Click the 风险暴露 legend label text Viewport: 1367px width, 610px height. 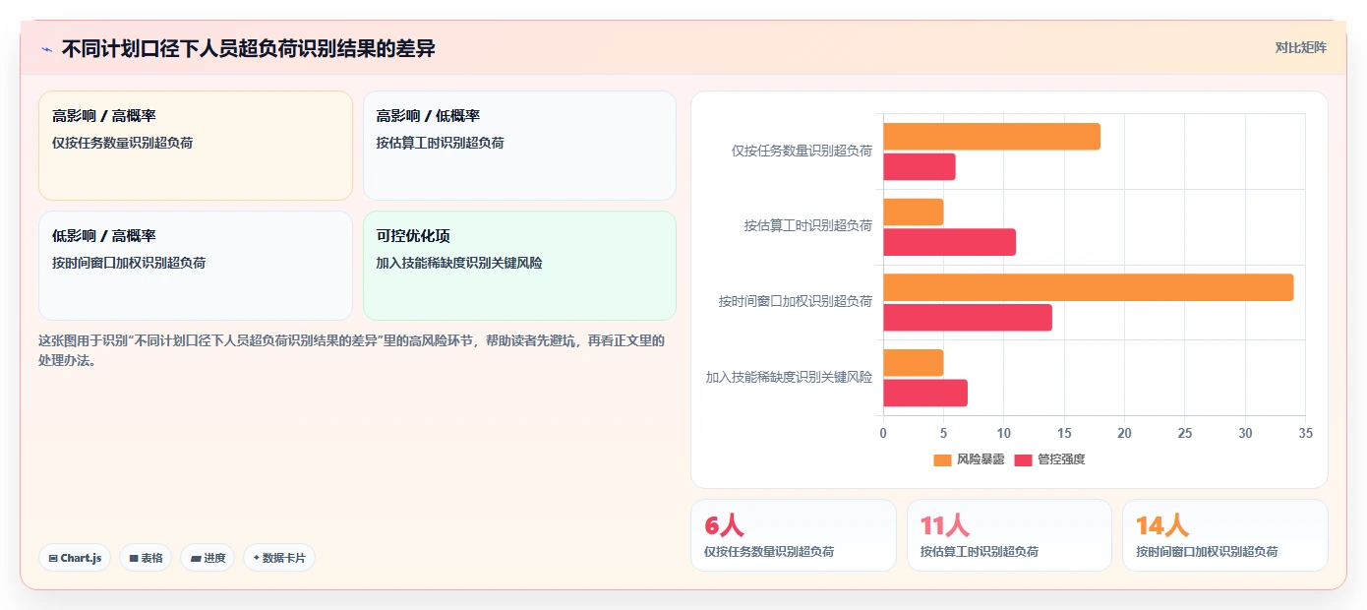click(x=981, y=459)
